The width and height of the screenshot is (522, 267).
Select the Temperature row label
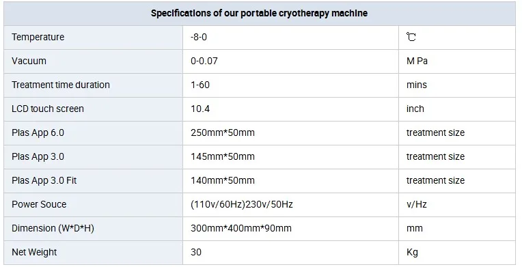pos(38,37)
